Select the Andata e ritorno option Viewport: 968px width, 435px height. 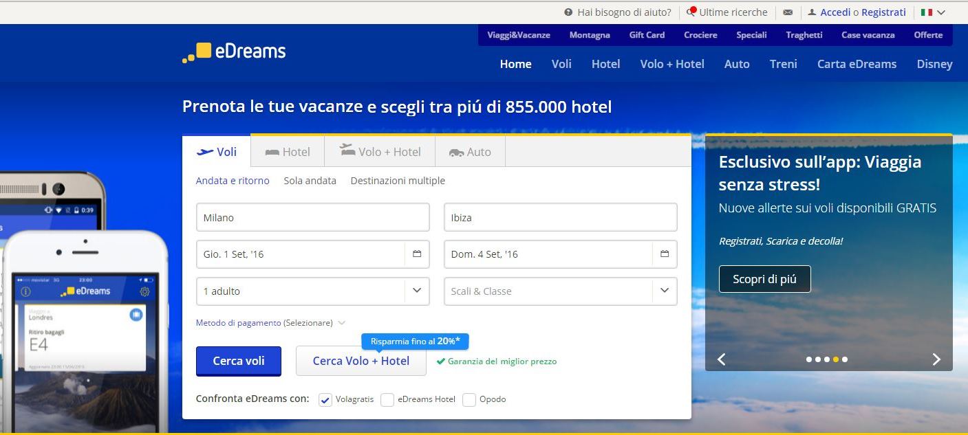pos(233,181)
